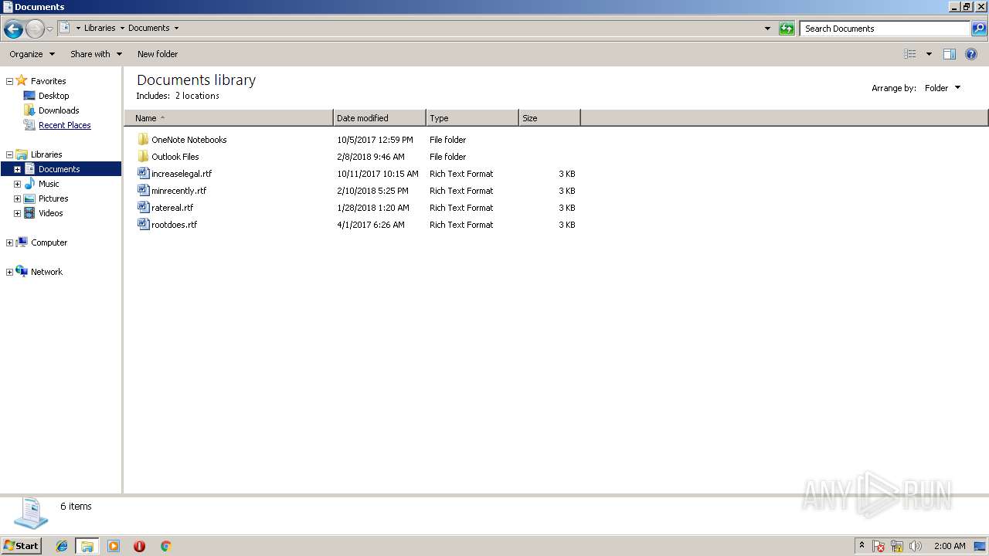
Task: Open the recent pages dropdown arrow
Action: click(49, 29)
